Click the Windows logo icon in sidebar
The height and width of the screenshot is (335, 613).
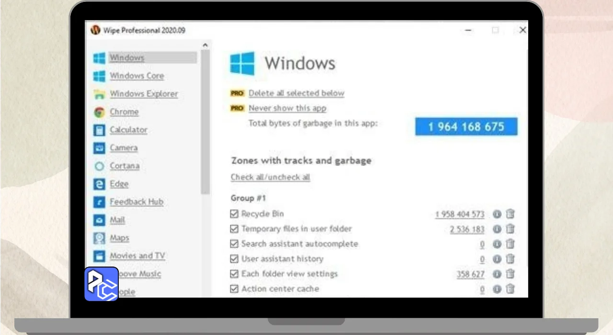99,58
